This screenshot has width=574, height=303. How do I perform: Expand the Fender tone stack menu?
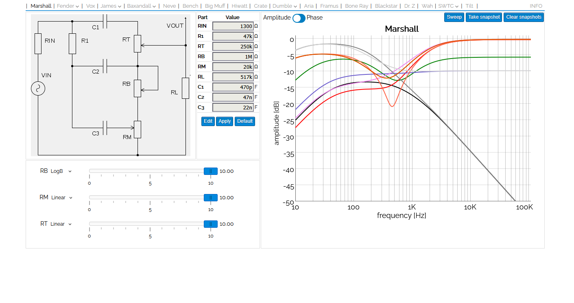click(68, 6)
